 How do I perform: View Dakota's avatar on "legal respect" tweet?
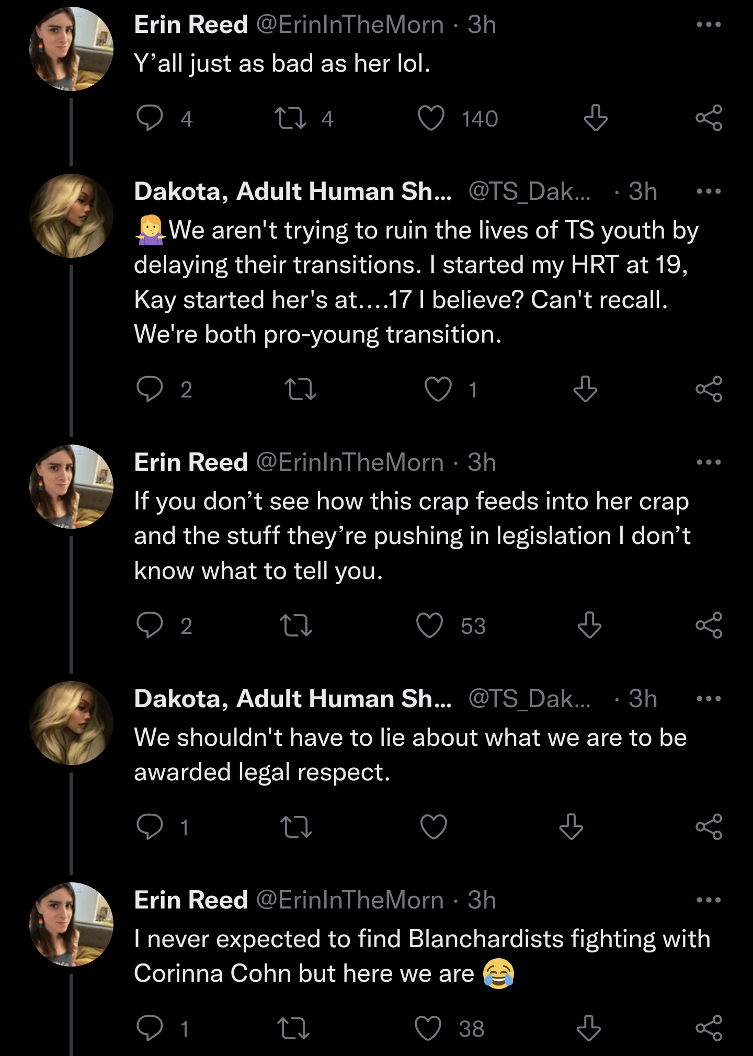point(71,723)
